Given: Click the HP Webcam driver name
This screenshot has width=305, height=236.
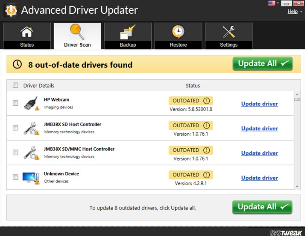Looking at the screenshot, I should point(56,100).
